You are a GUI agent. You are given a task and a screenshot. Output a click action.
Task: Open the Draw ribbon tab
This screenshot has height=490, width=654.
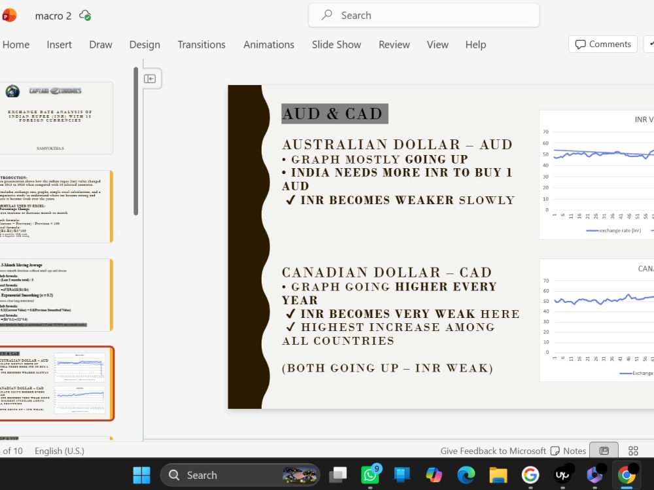click(101, 44)
